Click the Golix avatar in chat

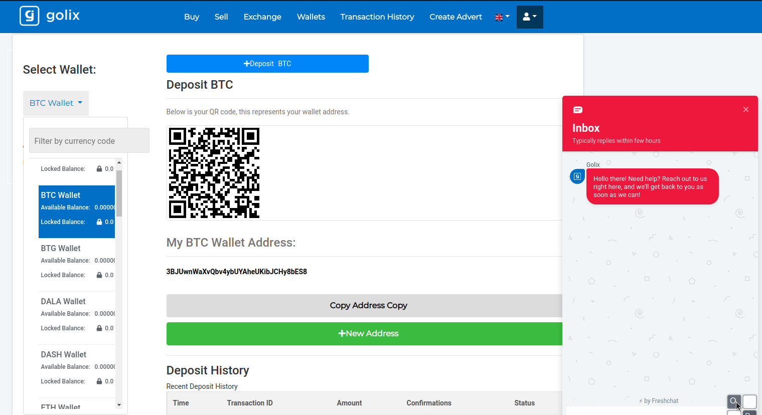[x=577, y=176]
